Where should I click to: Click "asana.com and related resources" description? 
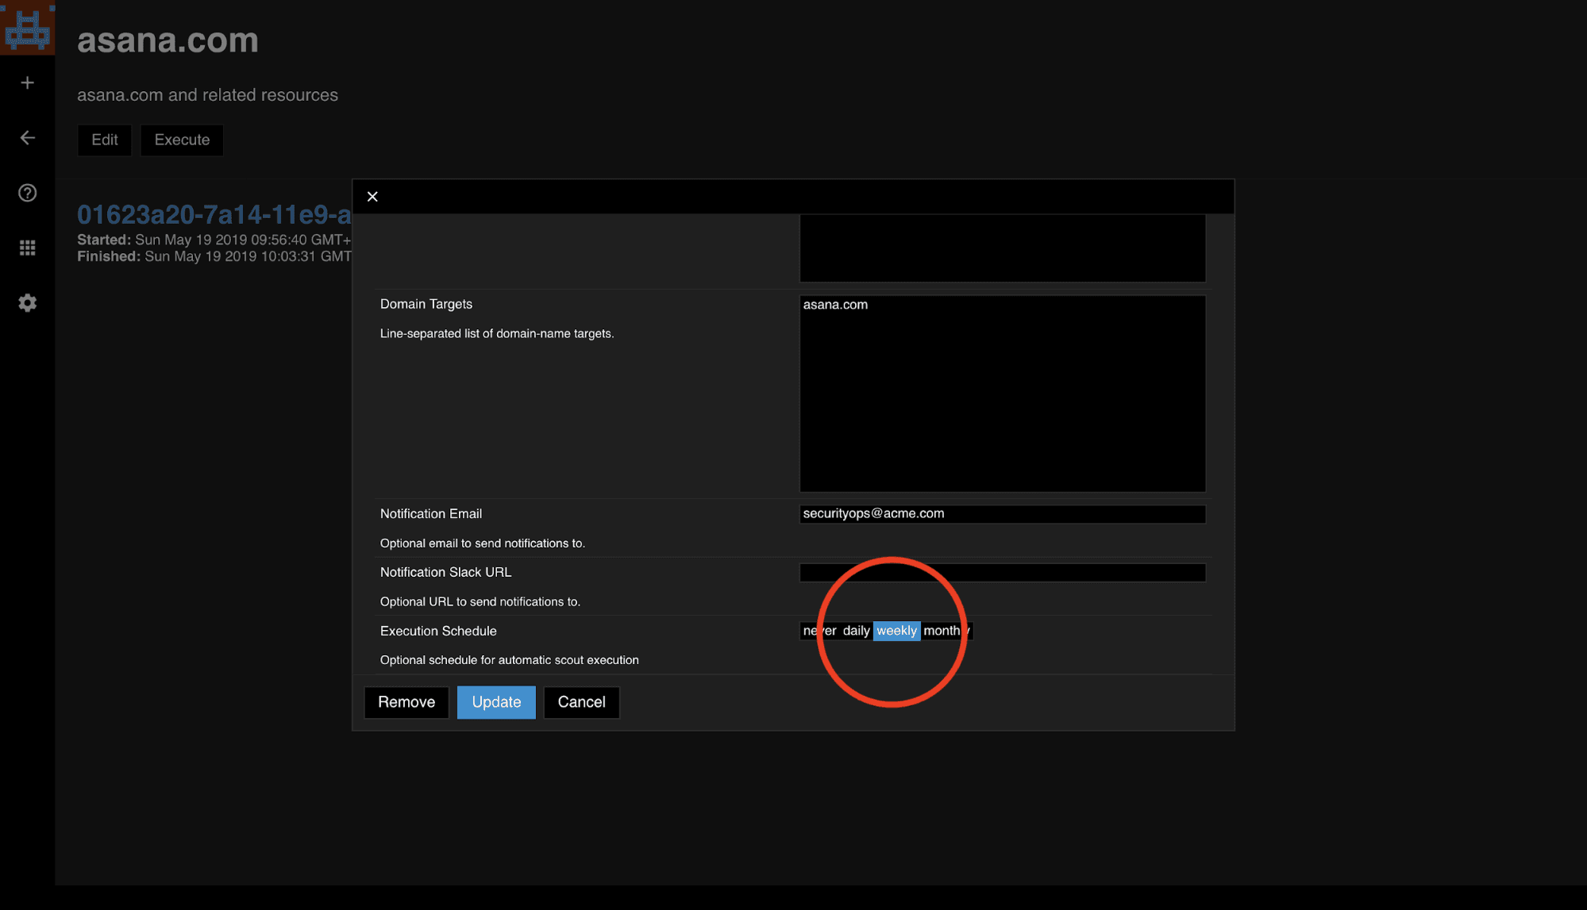pyautogui.click(x=207, y=95)
